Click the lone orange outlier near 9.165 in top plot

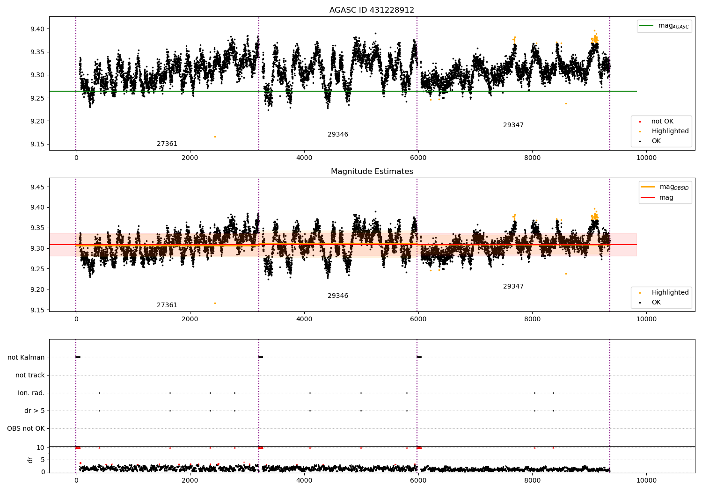tap(215, 137)
